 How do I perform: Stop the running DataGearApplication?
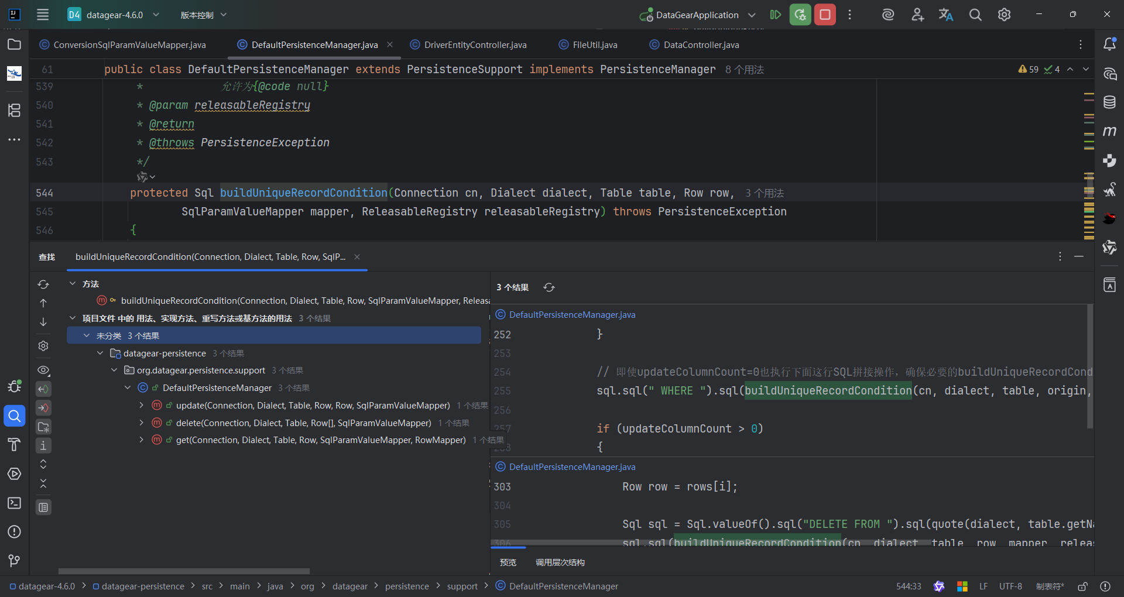(x=825, y=15)
